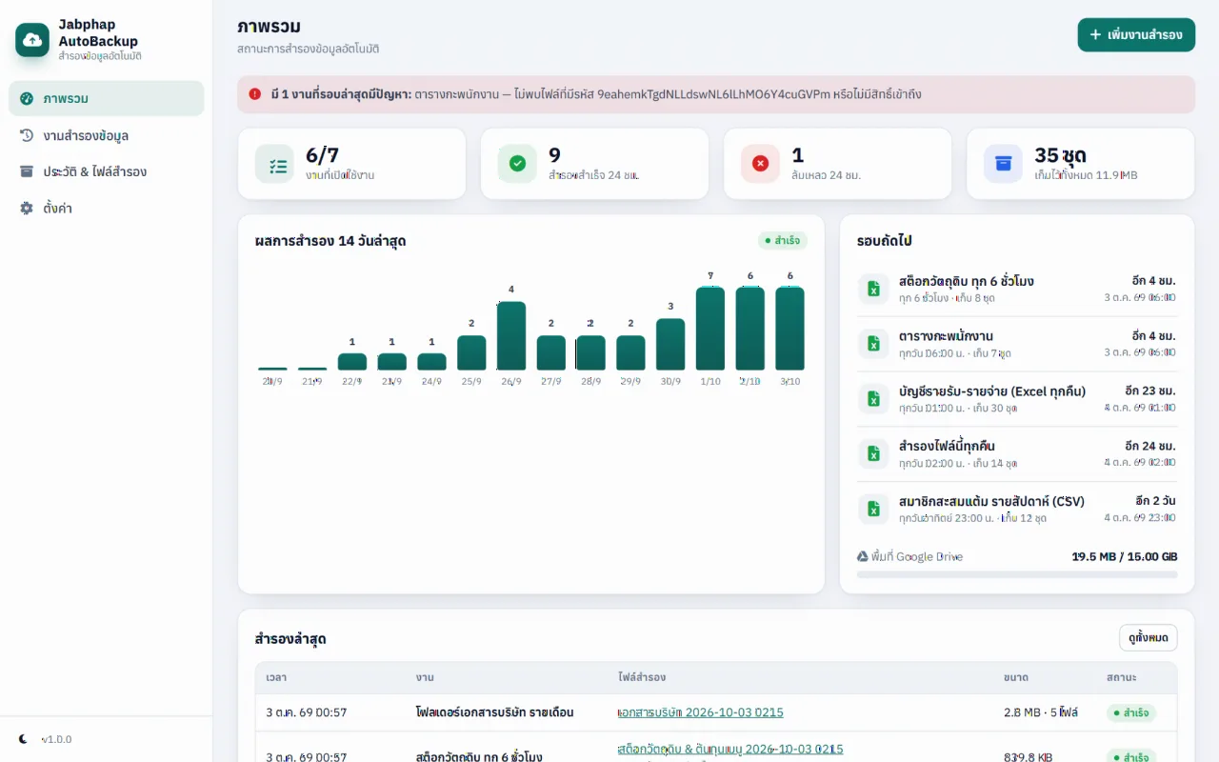The image size is (1219, 762).
Task: Click the Google Drive storage usage bar
Action: (x=1017, y=574)
